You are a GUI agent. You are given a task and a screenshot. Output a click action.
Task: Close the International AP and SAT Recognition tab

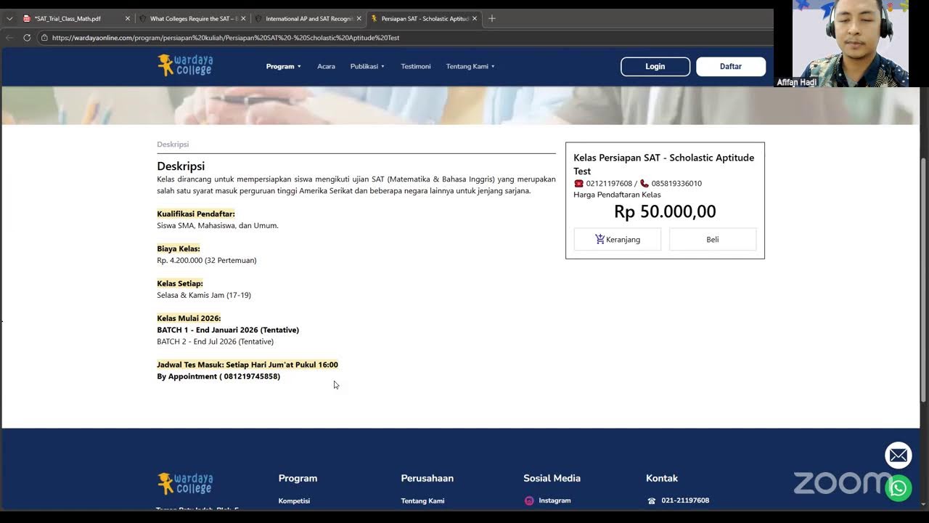click(359, 19)
